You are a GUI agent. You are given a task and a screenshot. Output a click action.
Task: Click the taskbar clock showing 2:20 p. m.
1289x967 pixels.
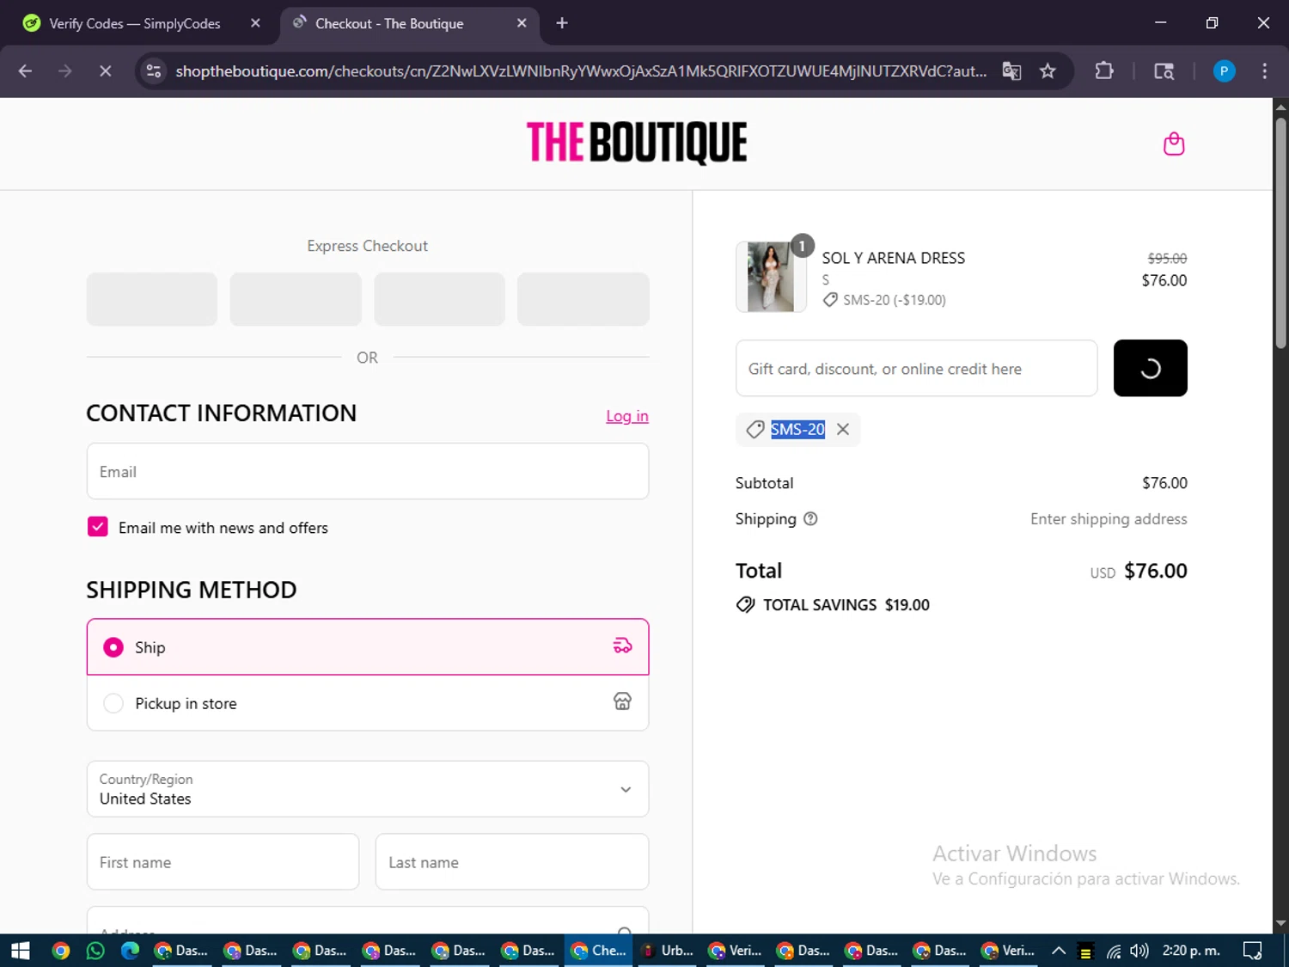tap(1191, 951)
